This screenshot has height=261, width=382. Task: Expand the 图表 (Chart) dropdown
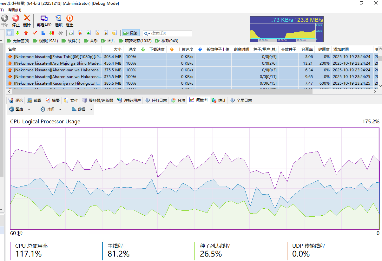tap(20, 109)
